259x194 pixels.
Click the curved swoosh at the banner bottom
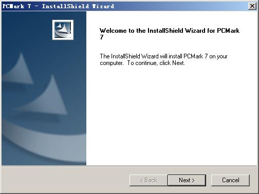click(x=44, y=142)
